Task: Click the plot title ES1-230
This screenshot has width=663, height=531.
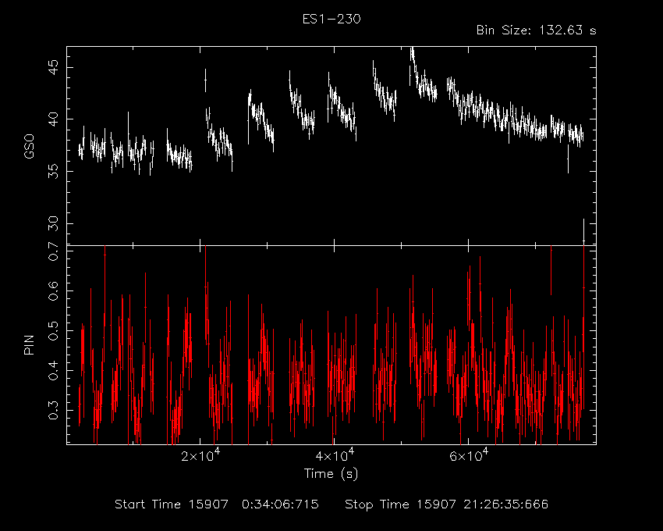Action: click(331, 19)
